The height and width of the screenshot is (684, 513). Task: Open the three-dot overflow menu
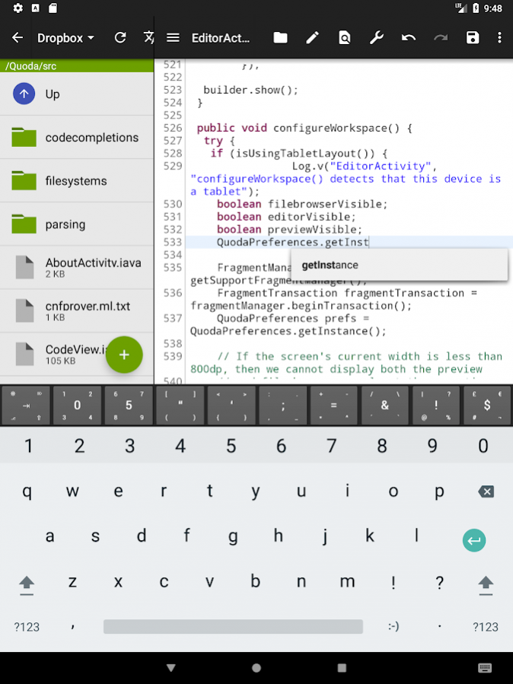pos(499,37)
